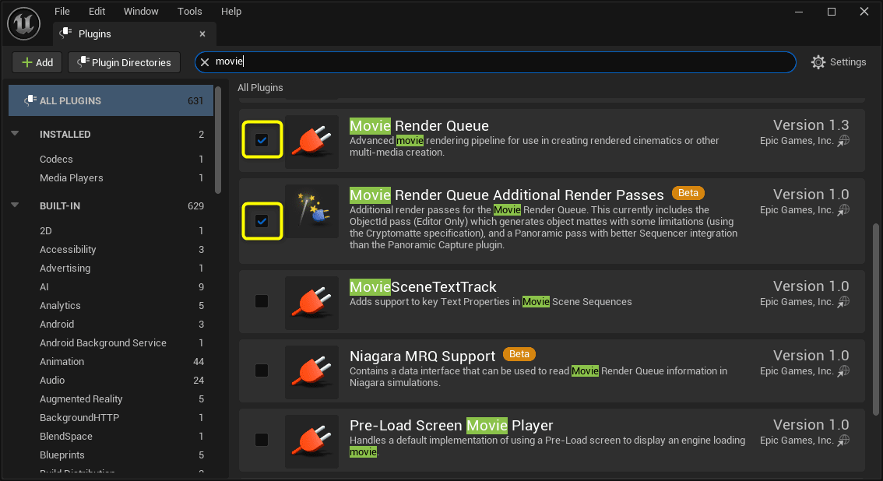Screen dimensions: 883x481
Task: Open the Edit menu
Action: coord(97,11)
